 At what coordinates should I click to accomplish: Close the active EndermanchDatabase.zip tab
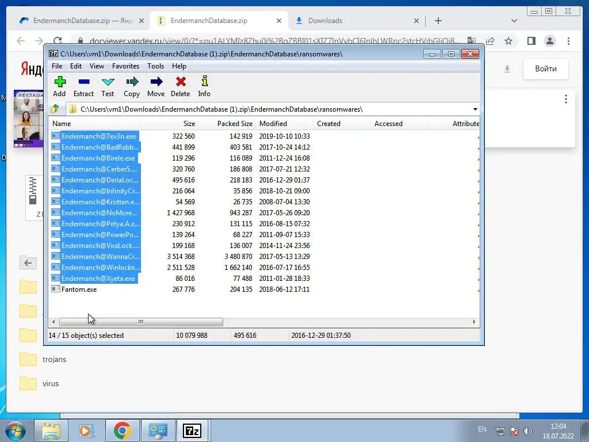pos(279,21)
